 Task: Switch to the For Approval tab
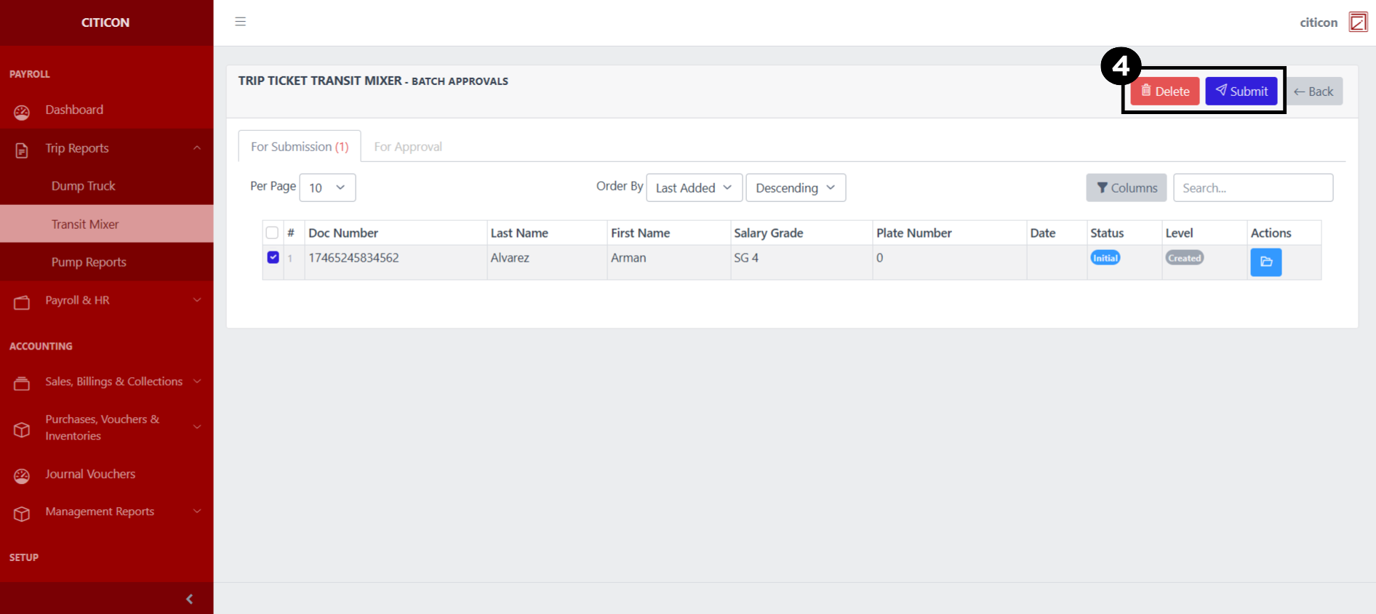coord(407,147)
